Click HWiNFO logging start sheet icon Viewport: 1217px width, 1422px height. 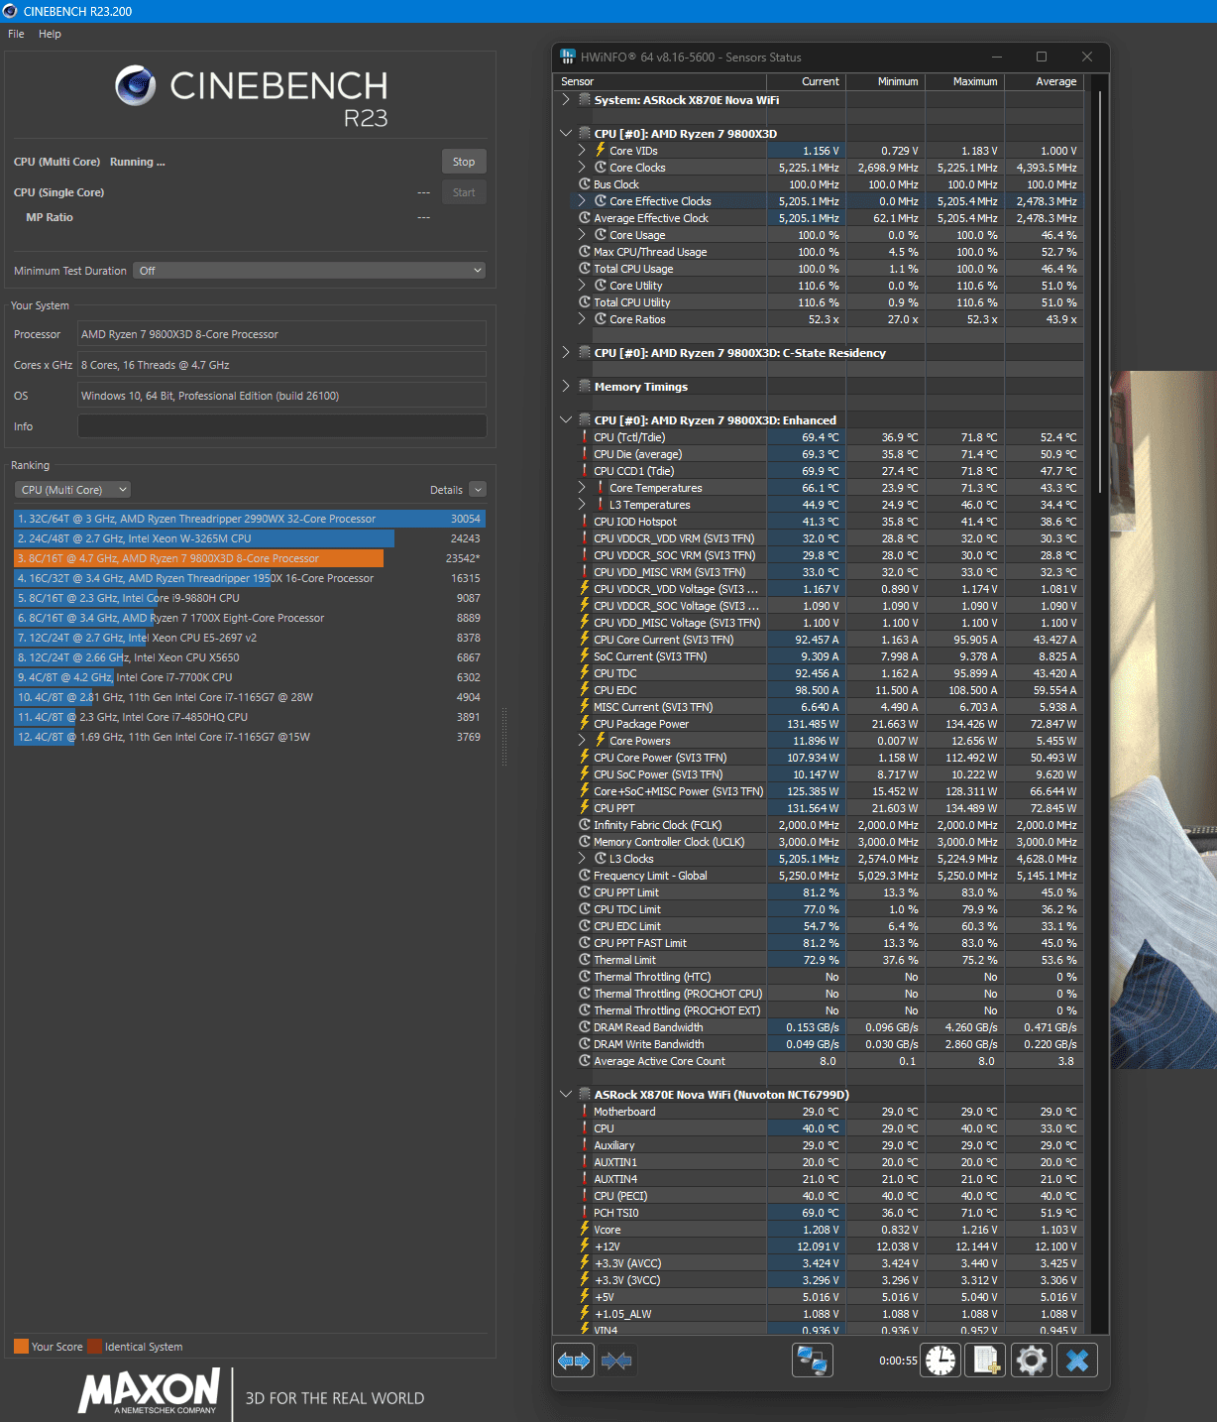coord(986,1361)
